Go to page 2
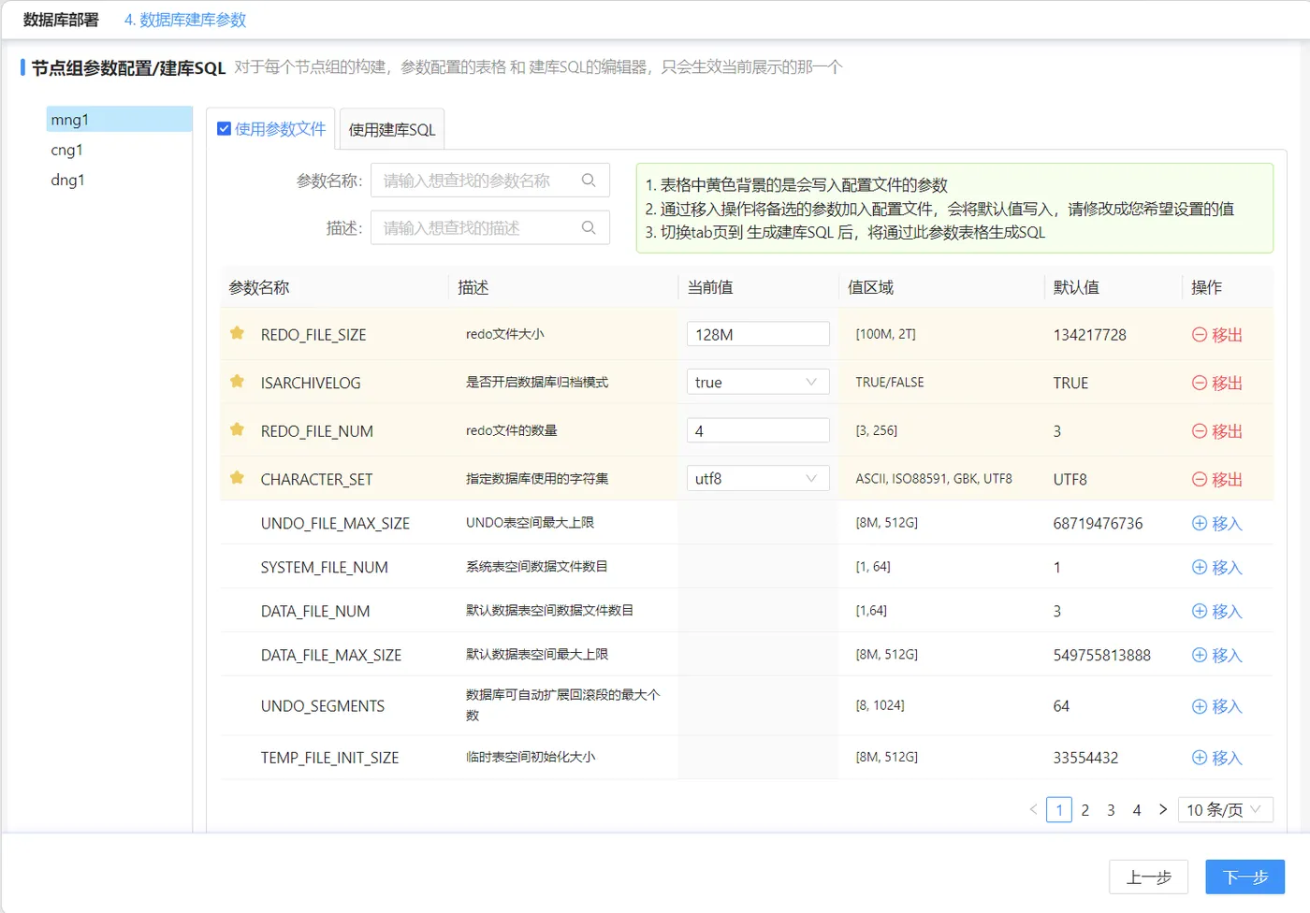This screenshot has width=1310, height=913. coord(1085,809)
